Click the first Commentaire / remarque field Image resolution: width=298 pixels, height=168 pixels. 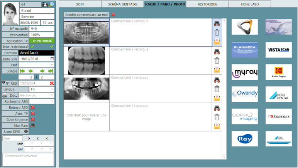click(161, 32)
